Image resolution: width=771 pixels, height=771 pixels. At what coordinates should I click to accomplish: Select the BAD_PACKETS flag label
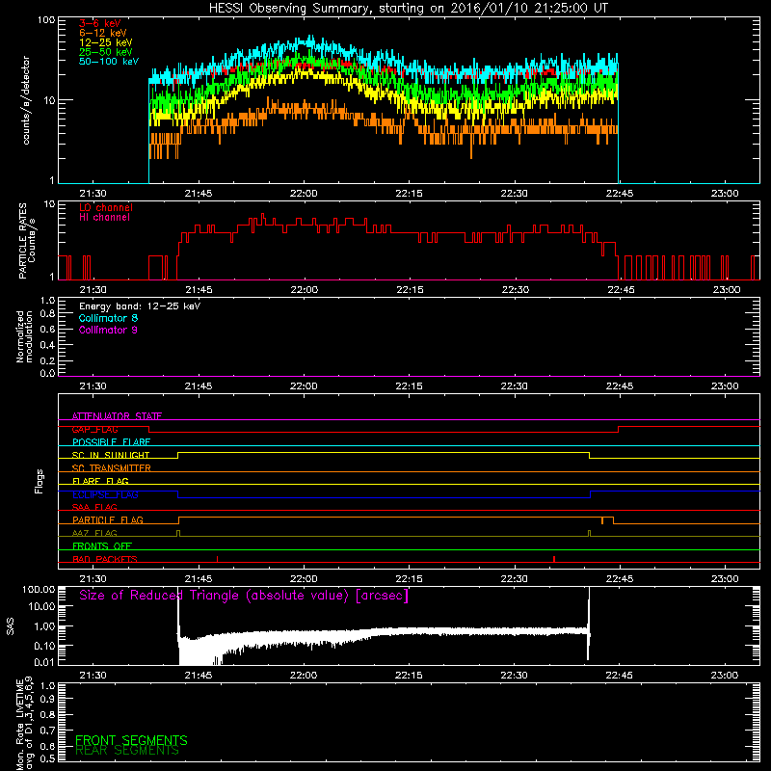(105, 560)
